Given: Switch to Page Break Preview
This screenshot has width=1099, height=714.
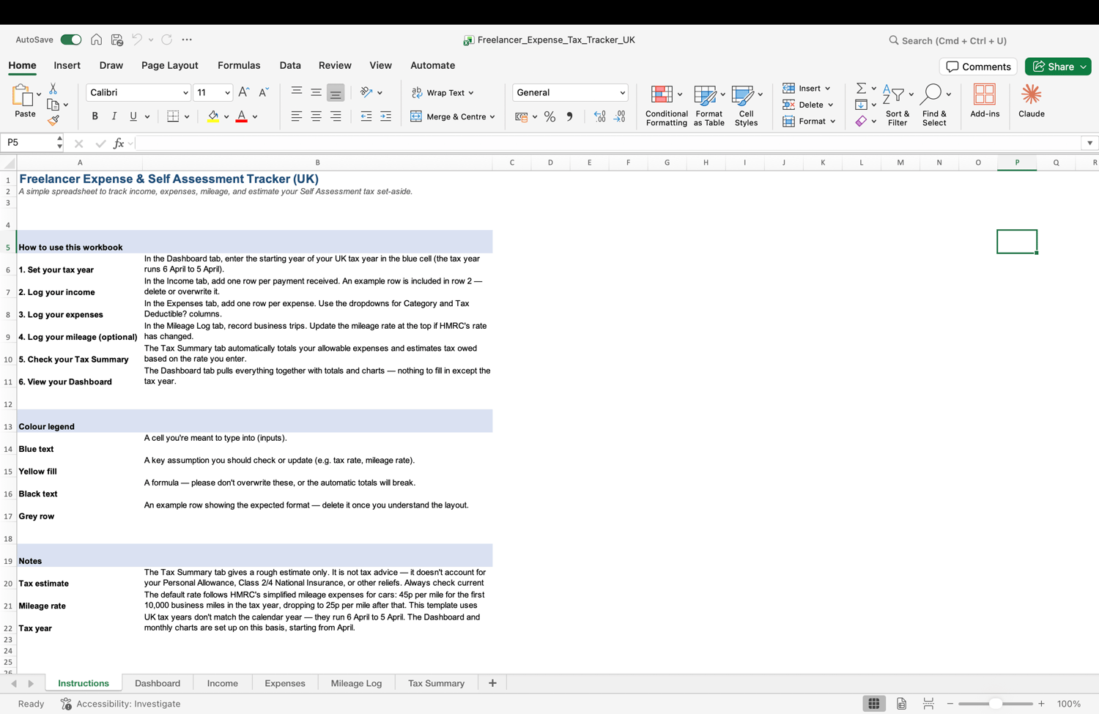Looking at the screenshot, I should tap(928, 704).
